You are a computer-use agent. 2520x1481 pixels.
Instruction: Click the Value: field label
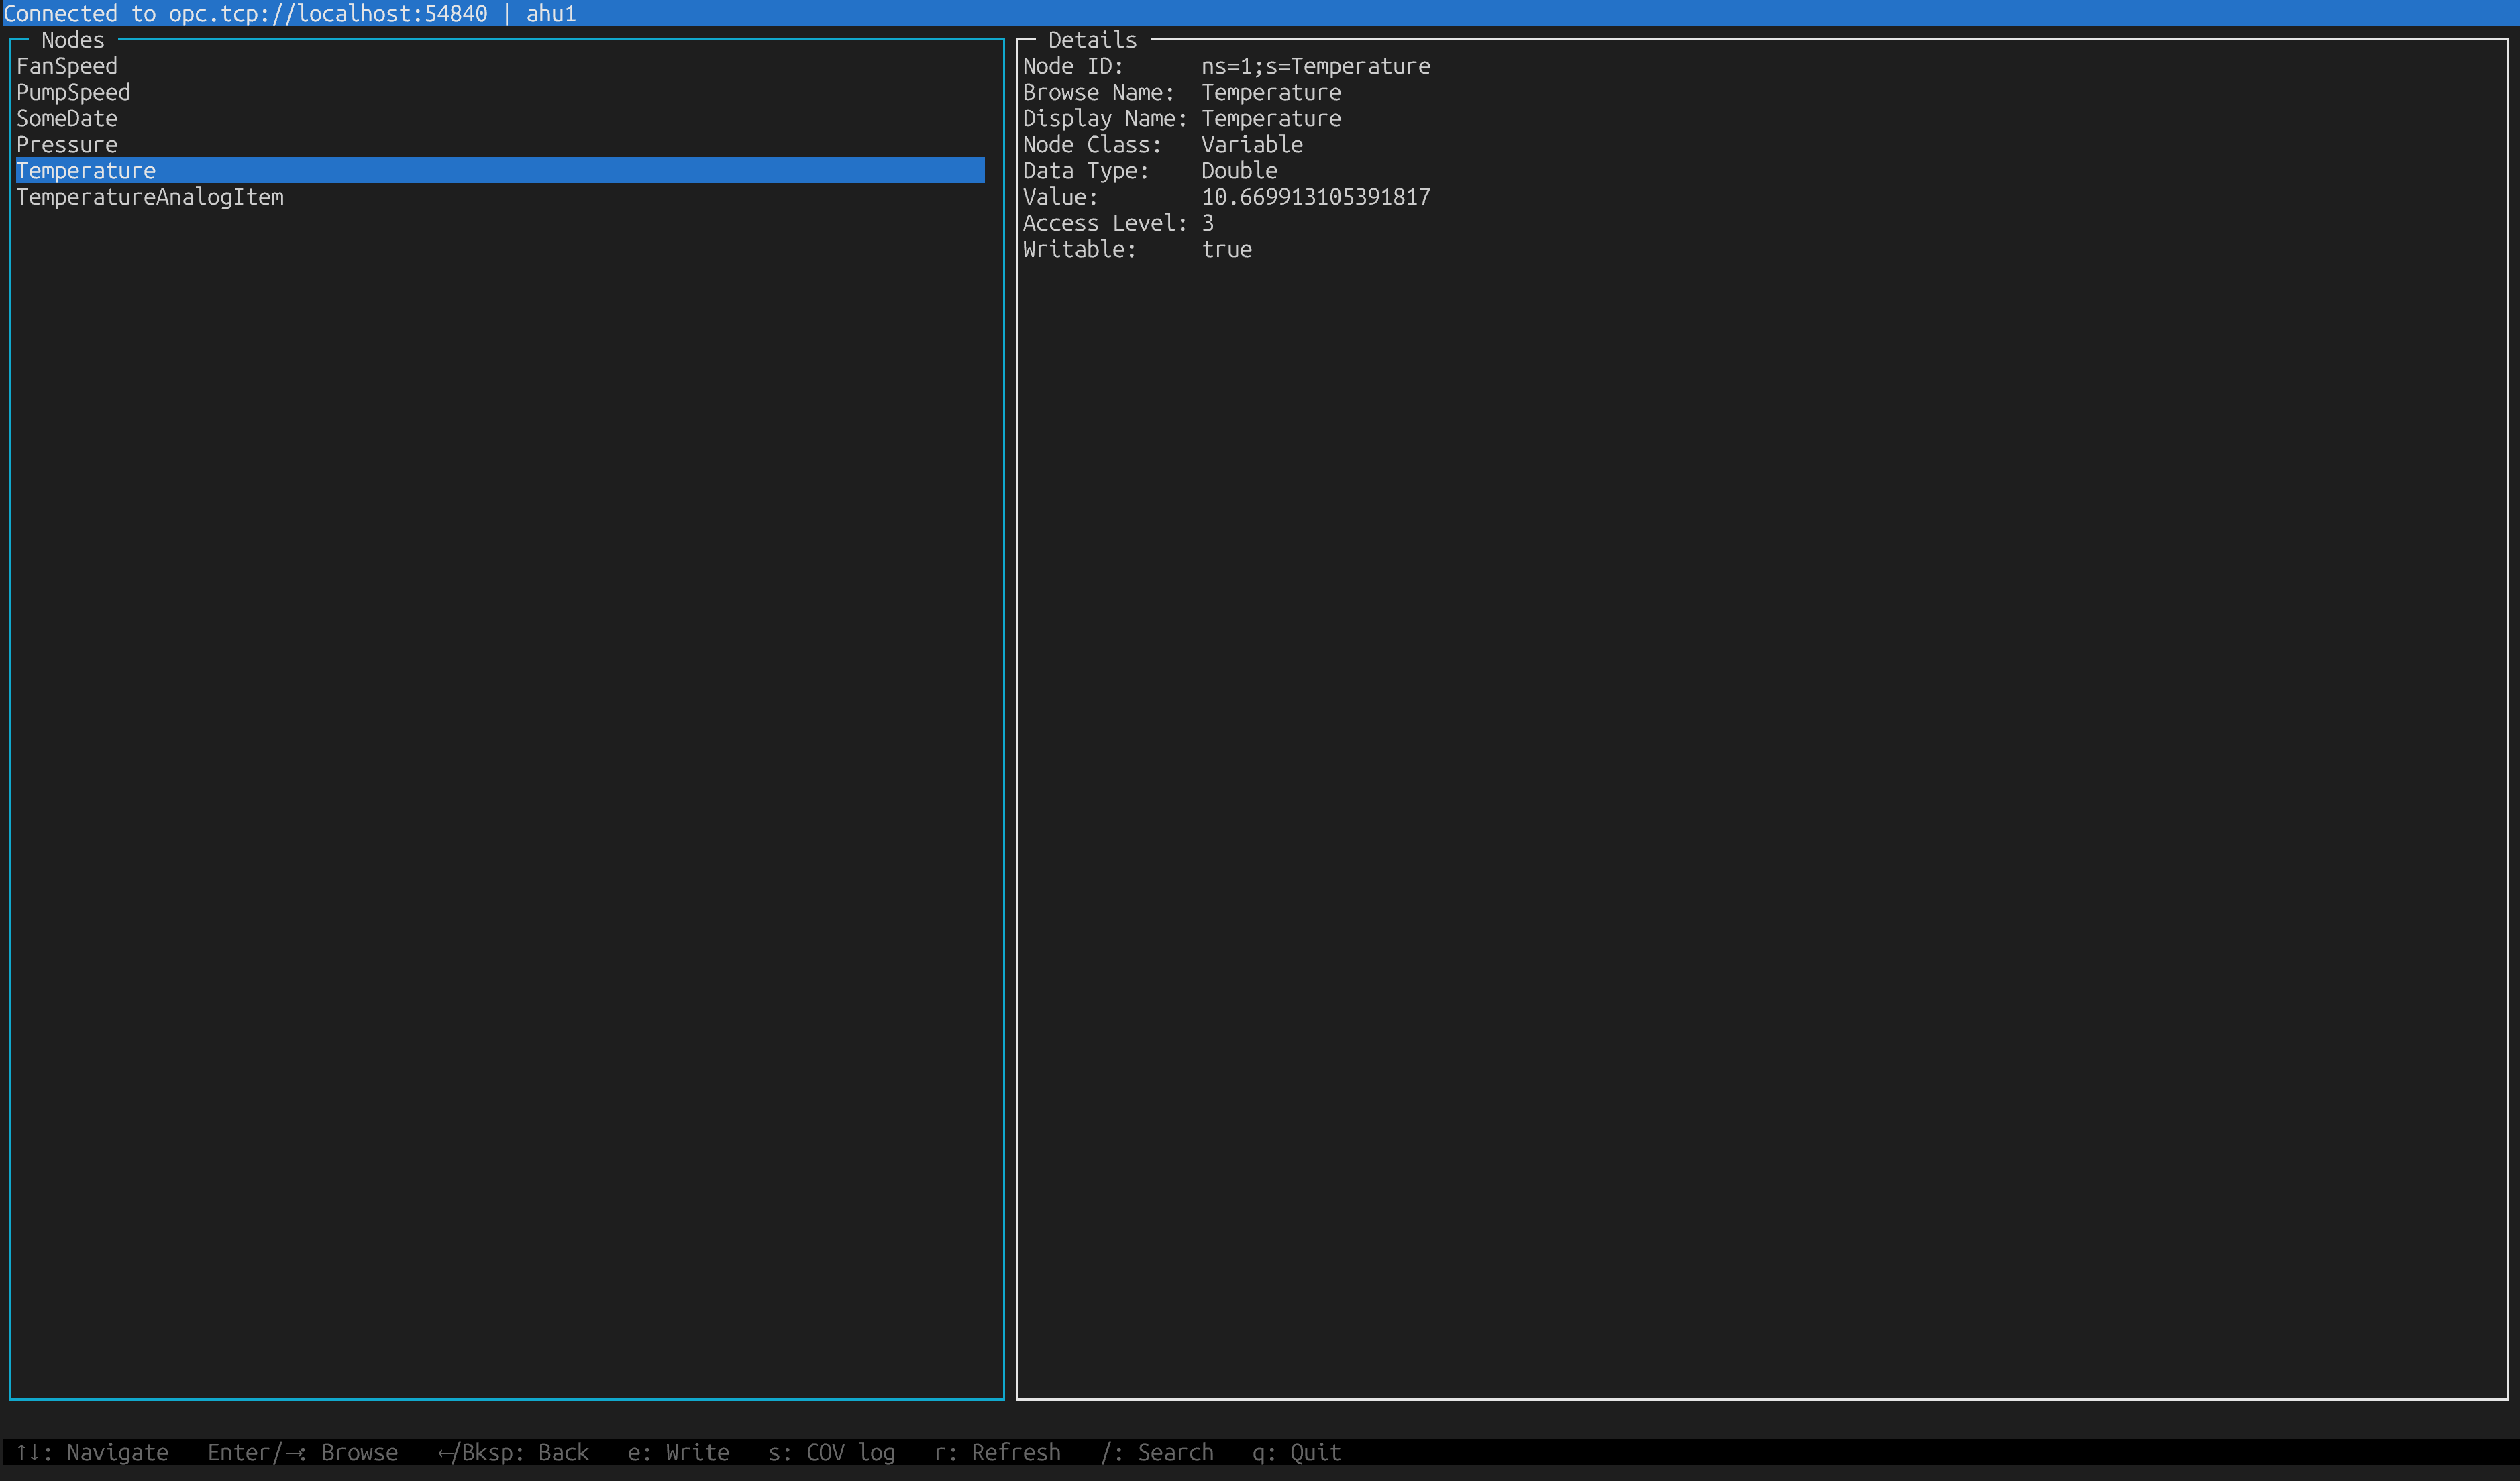(1061, 197)
